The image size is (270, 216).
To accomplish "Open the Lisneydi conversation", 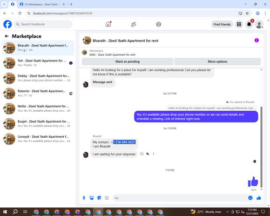I will click(38, 139).
